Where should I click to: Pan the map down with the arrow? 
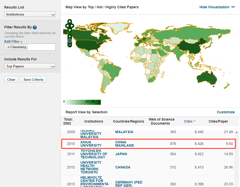(x=70, y=30)
